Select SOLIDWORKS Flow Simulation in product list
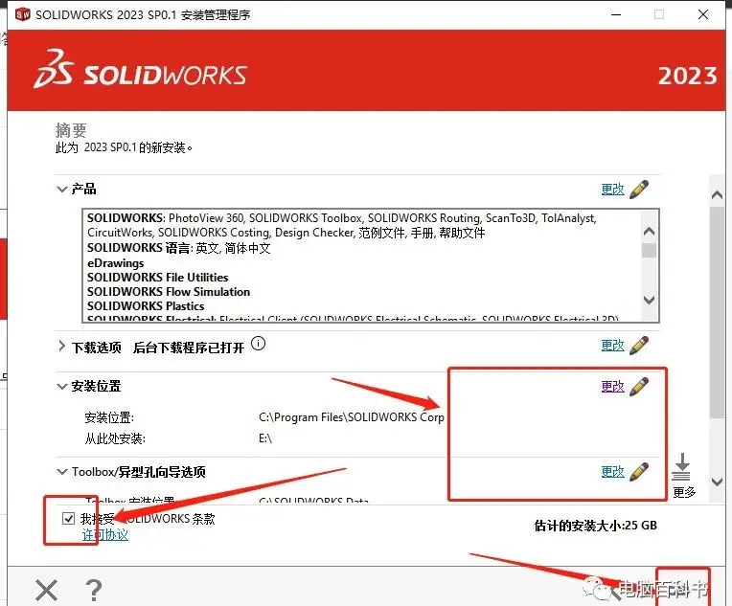This screenshot has width=732, height=606. pos(169,292)
